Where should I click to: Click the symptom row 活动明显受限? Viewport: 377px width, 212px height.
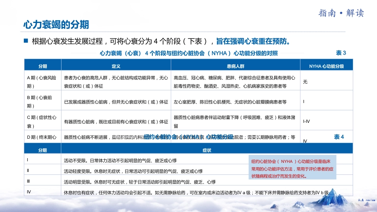[x=140, y=182]
